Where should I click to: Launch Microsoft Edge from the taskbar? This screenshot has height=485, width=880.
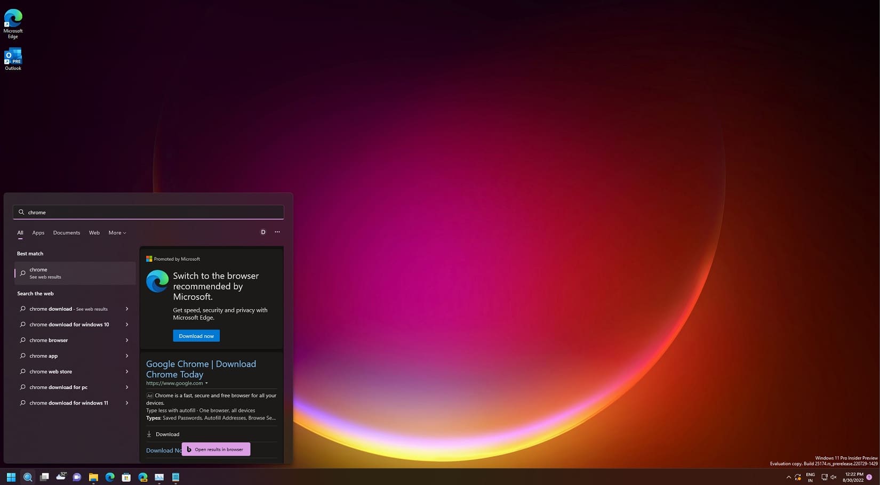click(x=110, y=477)
